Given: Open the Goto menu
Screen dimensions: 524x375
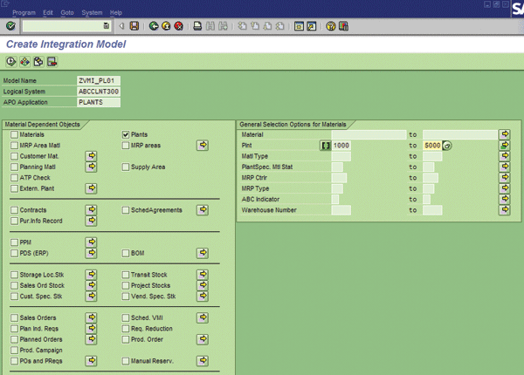Looking at the screenshot, I should [x=65, y=13].
